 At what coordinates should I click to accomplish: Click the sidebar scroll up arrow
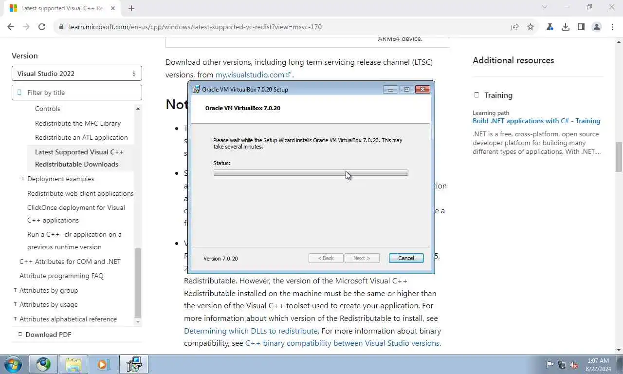[x=138, y=109]
